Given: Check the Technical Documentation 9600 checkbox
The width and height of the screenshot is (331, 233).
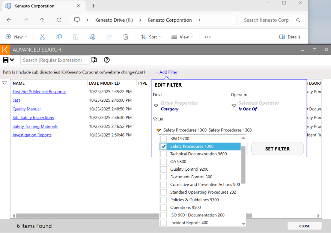Looking at the screenshot, I should click(x=163, y=154).
